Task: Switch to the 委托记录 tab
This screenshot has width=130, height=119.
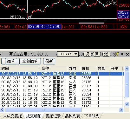Action: (x=53, y=116)
